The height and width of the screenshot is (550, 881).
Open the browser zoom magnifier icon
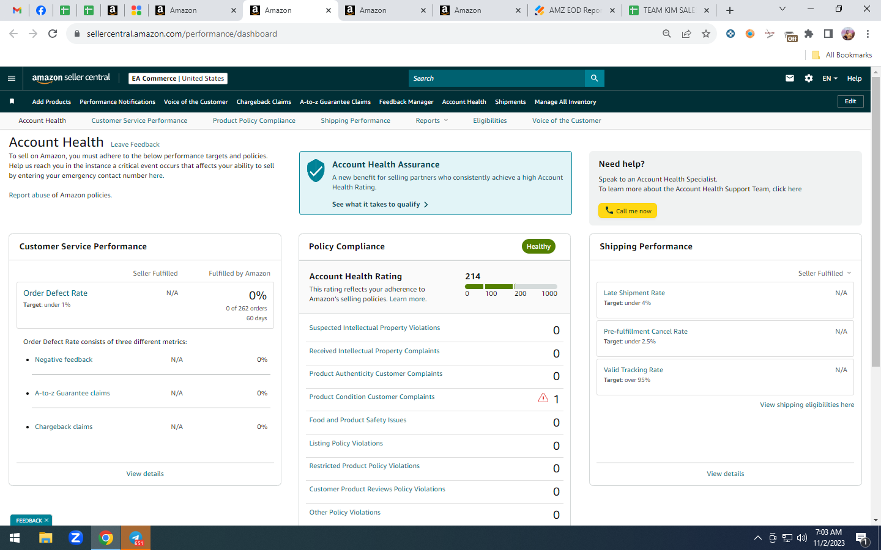(x=667, y=34)
